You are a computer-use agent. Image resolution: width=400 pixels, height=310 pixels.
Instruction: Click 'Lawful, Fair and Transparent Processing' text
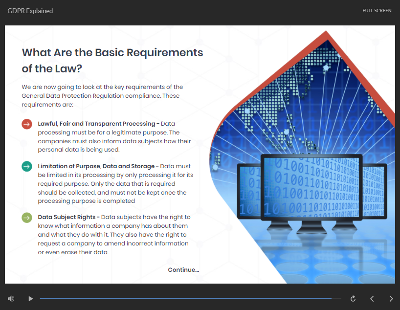tap(96, 124)
